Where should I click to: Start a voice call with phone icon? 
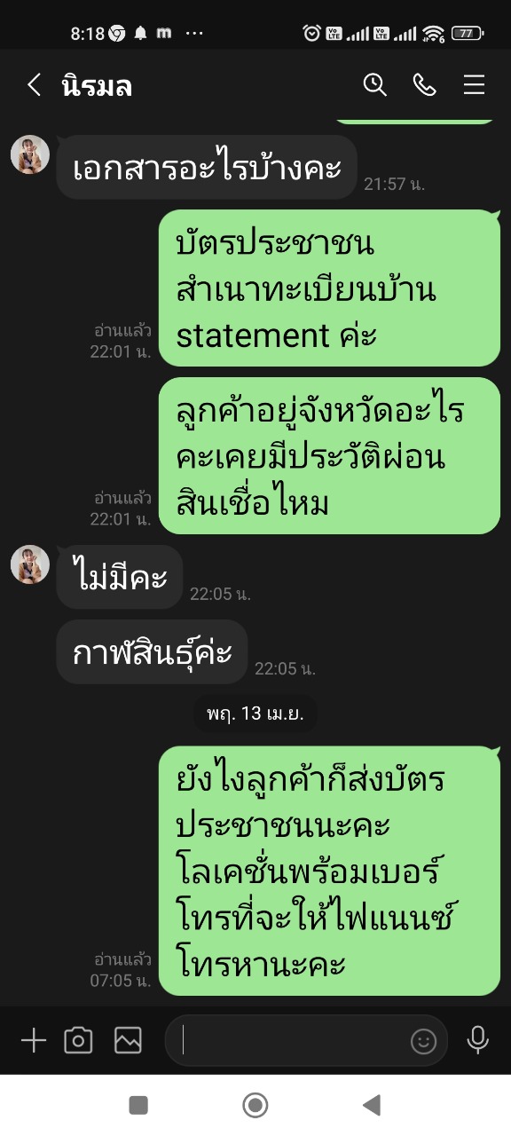click(x=424, y=85)
